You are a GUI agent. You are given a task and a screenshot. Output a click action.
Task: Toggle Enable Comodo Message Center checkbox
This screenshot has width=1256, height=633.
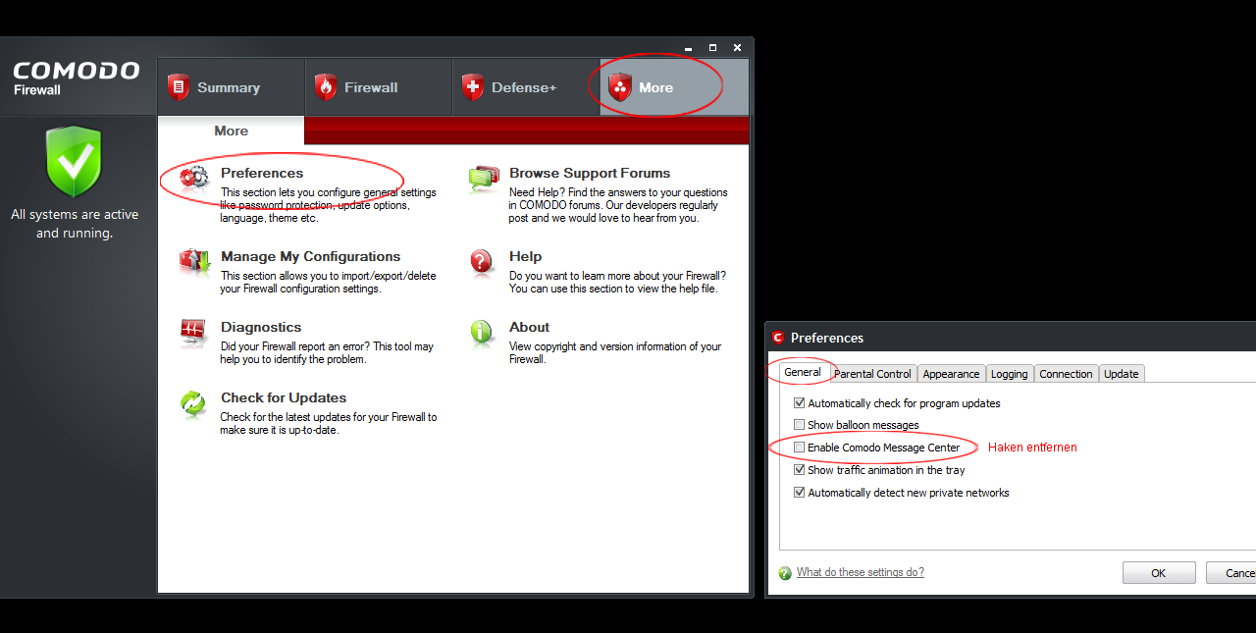pyautogui.click(x=799, y=448)
